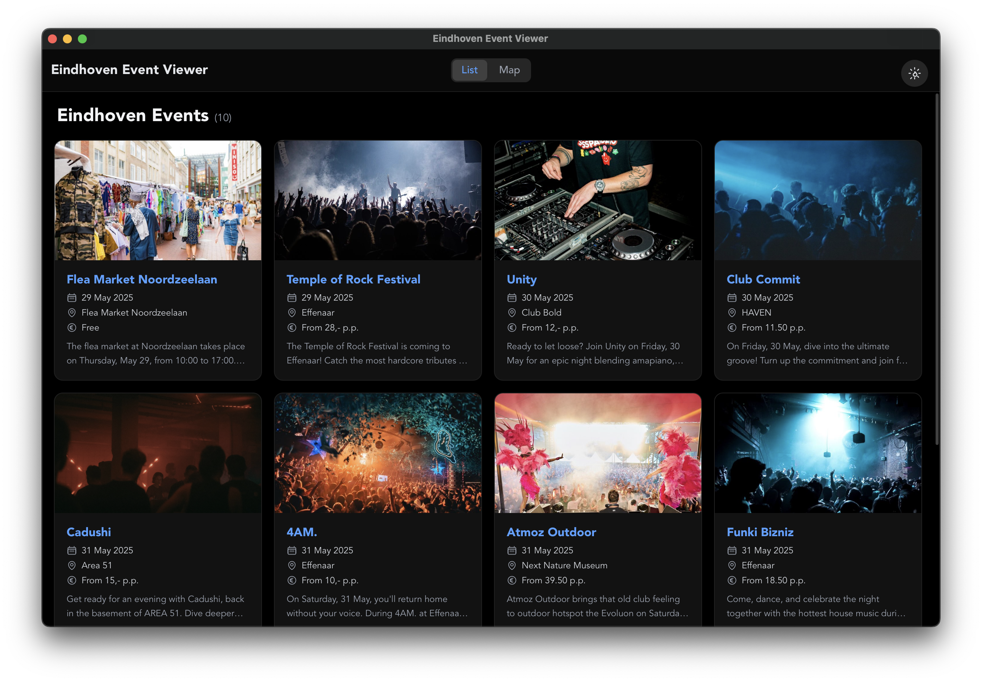Viewport: 982px width, 682px height.
Task: Click calendar icon on Atmoz Outdoor card
Action: tap(512, 550)
